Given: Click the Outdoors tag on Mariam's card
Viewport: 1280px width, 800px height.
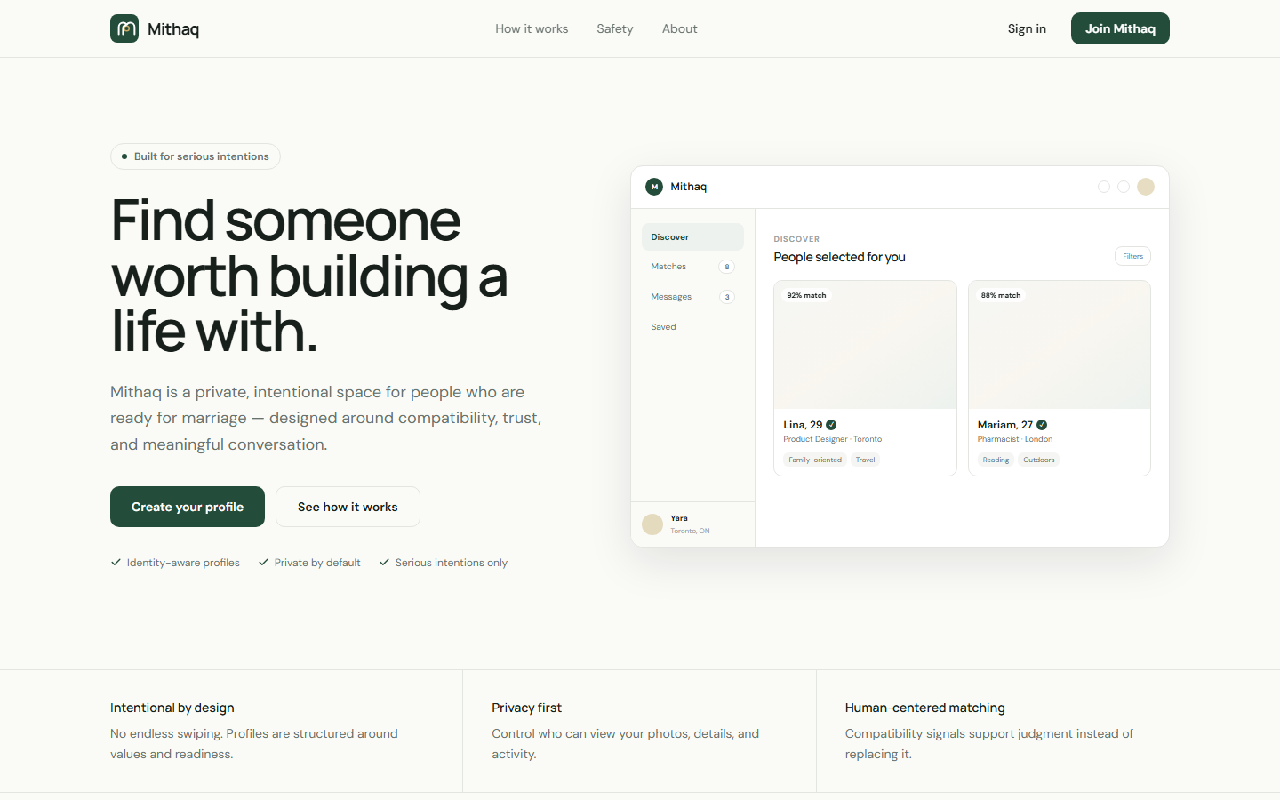Looking at the screenshot, I should pyautogui.click(x=1039, y=460).
